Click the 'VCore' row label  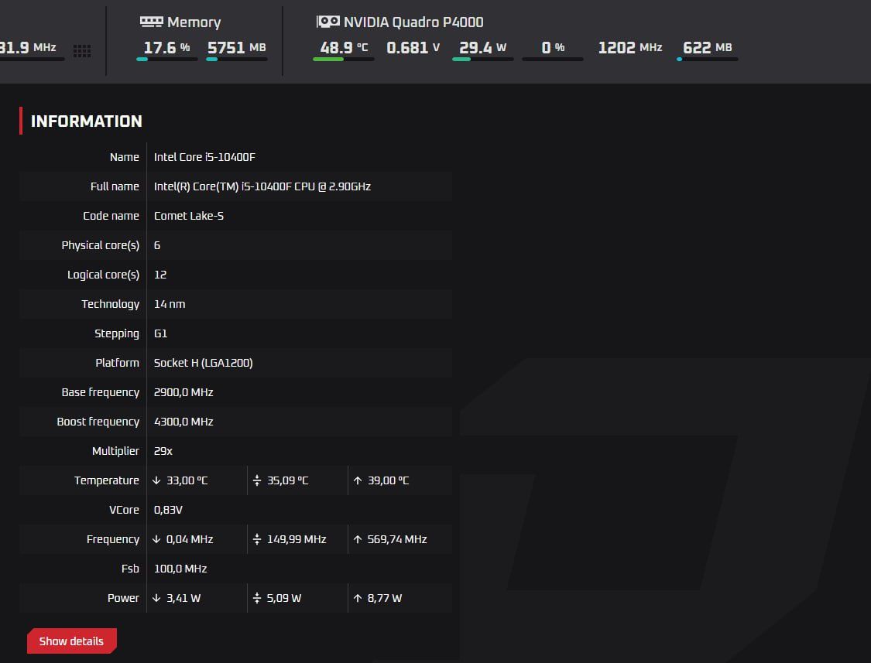pos(125,511)
